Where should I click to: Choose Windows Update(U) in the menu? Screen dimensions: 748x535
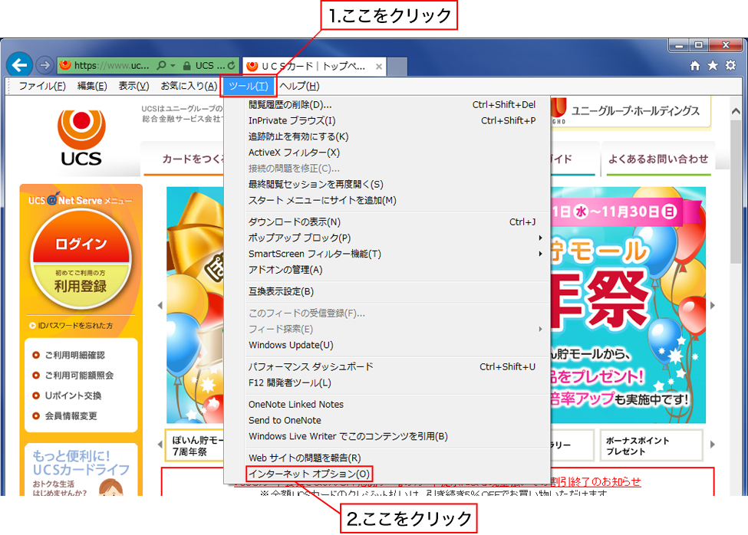click(x=387, y=345)
